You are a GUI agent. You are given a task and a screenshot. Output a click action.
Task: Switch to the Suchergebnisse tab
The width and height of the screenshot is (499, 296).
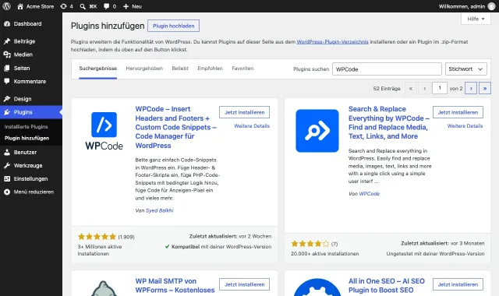pyautogui.click(x=98, y=69)
